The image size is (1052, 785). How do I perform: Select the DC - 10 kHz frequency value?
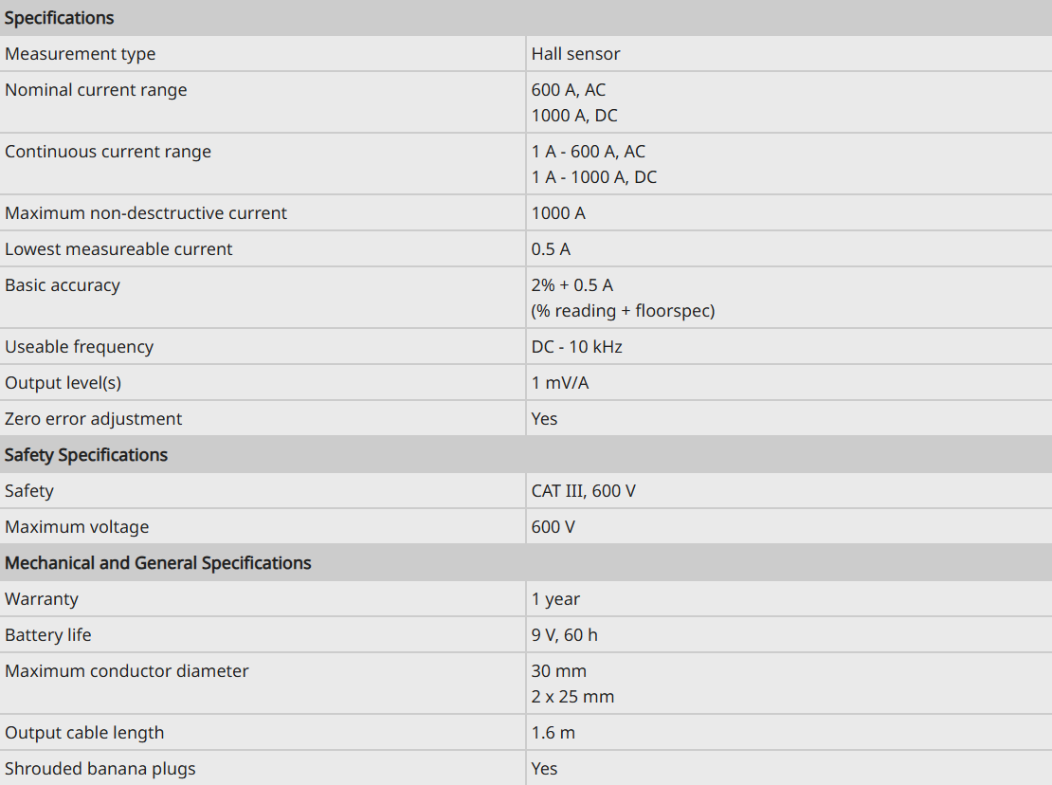pyautogui.click(x=577, y=347)
